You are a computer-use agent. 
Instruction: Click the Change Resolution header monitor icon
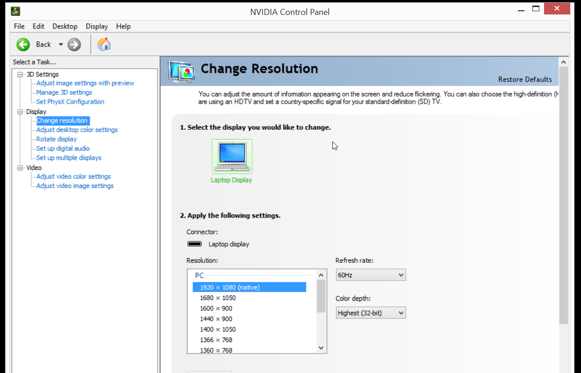point(181,71)
